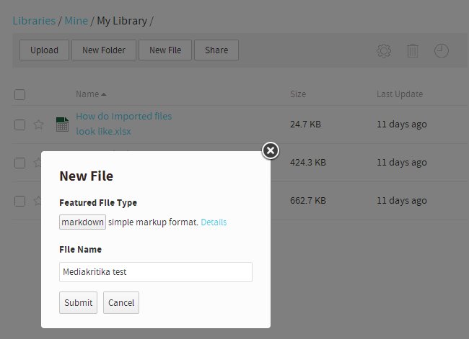Star the imported files xlsx file

pos(38,125)
